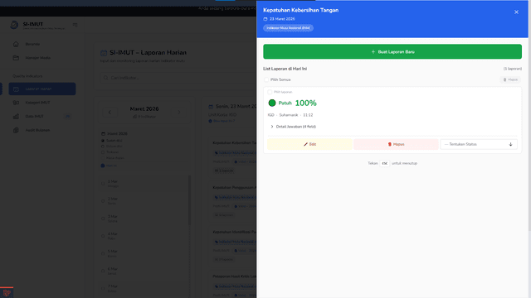
Task: Open Data IMUT chart icon
Action: click(x=16, y=116)
